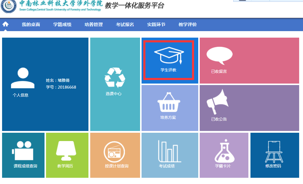The width and height of the screenshot is (303, 184).
Task: Click the home icon in navigation bar
Action: pos(5,24)
